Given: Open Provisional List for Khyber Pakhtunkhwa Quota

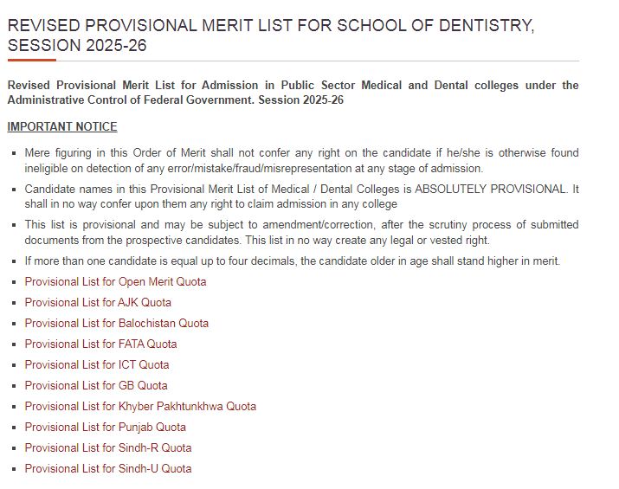Looking at the screenshot, I should (140, 407).
